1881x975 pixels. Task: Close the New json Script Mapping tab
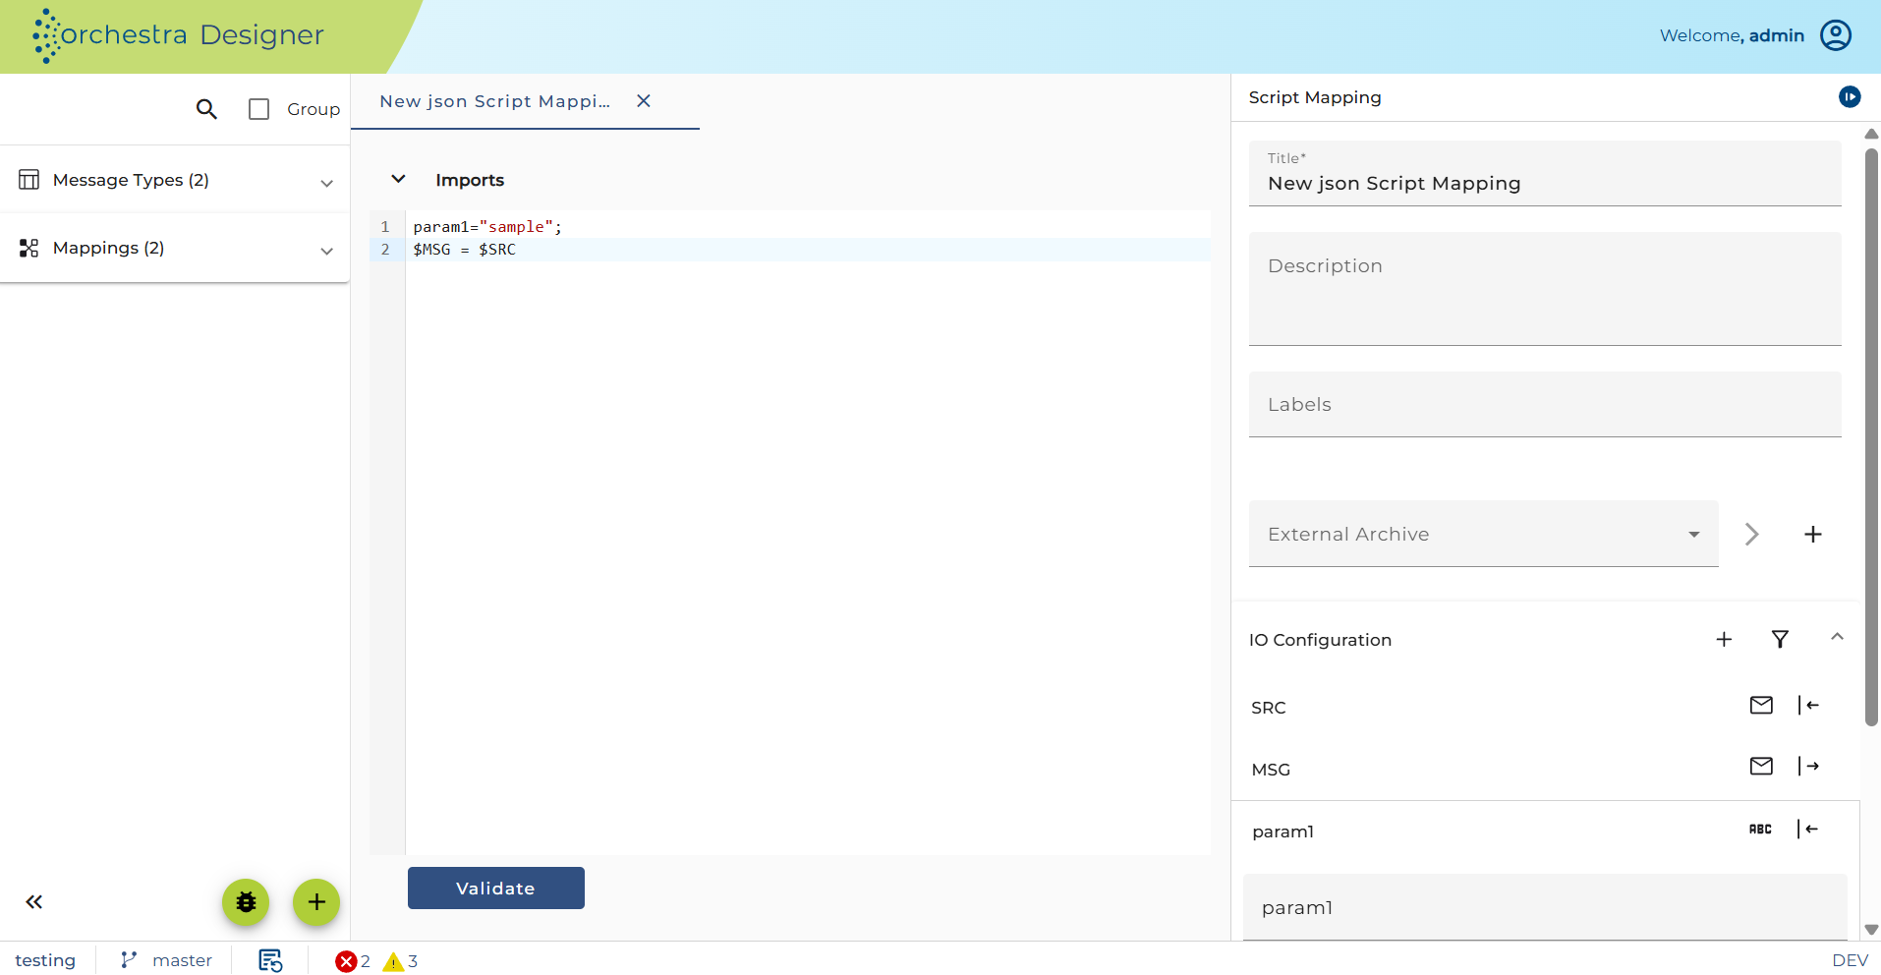click(x=644, y=101)
